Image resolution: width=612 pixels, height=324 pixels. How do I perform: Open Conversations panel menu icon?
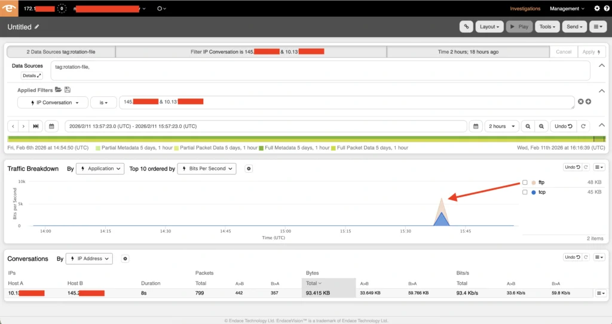(599, 257)
